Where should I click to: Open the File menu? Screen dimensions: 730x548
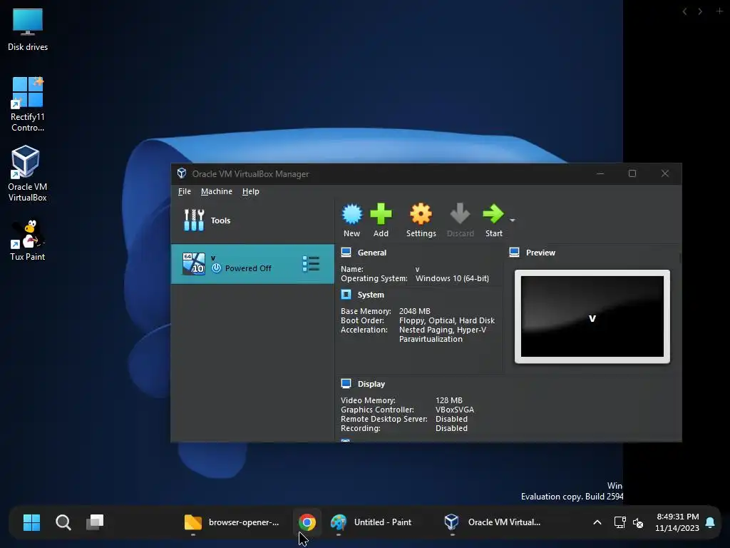point(185,191)
